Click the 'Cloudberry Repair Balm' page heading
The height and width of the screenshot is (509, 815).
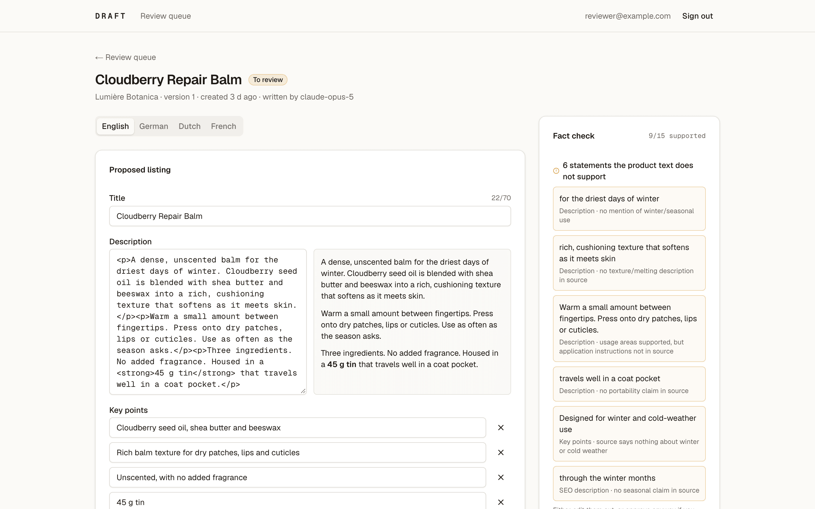168,80
